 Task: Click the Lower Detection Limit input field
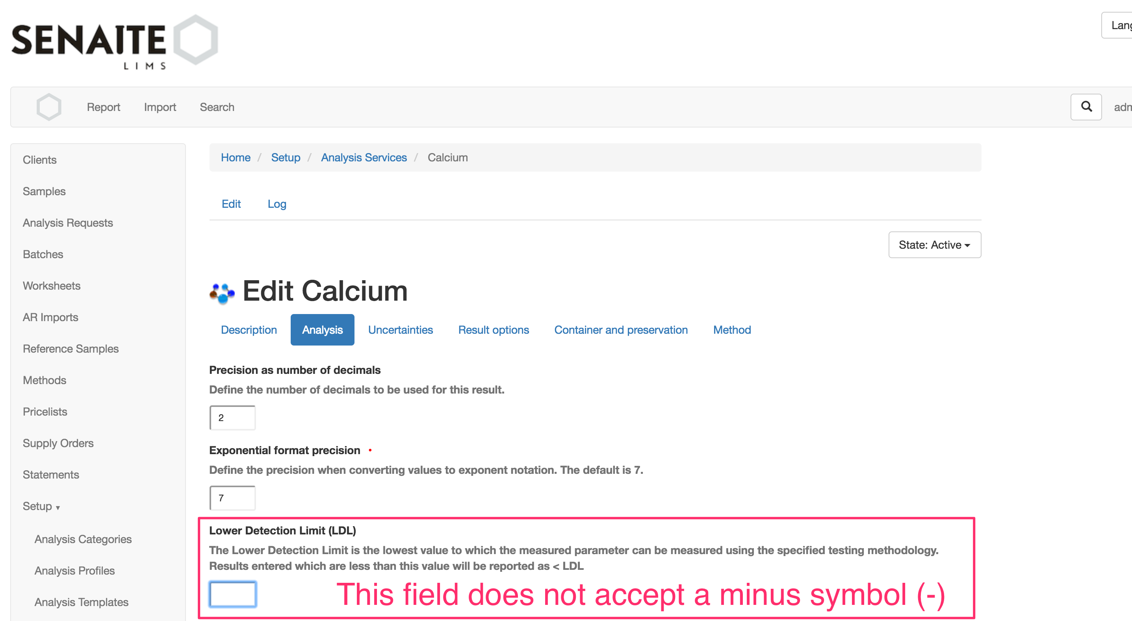tap(232, 594)
